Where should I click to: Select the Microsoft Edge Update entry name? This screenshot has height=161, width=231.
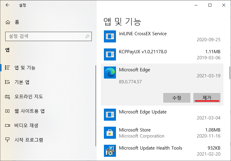click(x=143, y=112)
